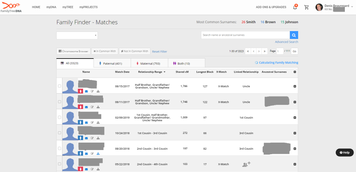Image resolution: width=356 pixels, height=172 pixels.
Task: Select the All (3323) tab
Action: coord(75,63)
